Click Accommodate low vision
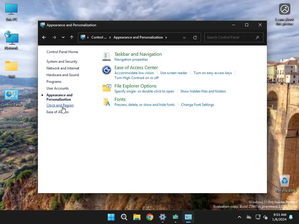This screenshot has width=299, height=224. (134, 73)
